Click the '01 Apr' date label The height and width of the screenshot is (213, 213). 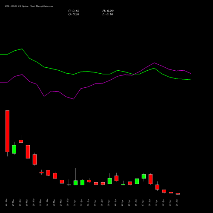click(75, 203)
